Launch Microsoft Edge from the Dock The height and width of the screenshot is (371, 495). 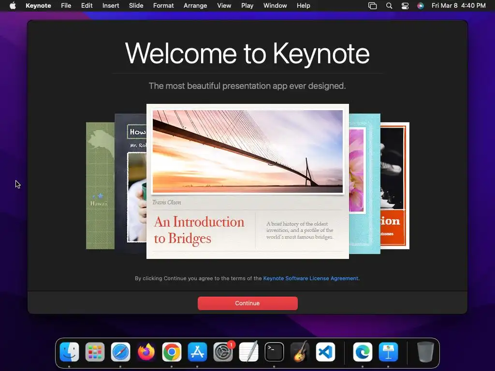tap(363, 352)
